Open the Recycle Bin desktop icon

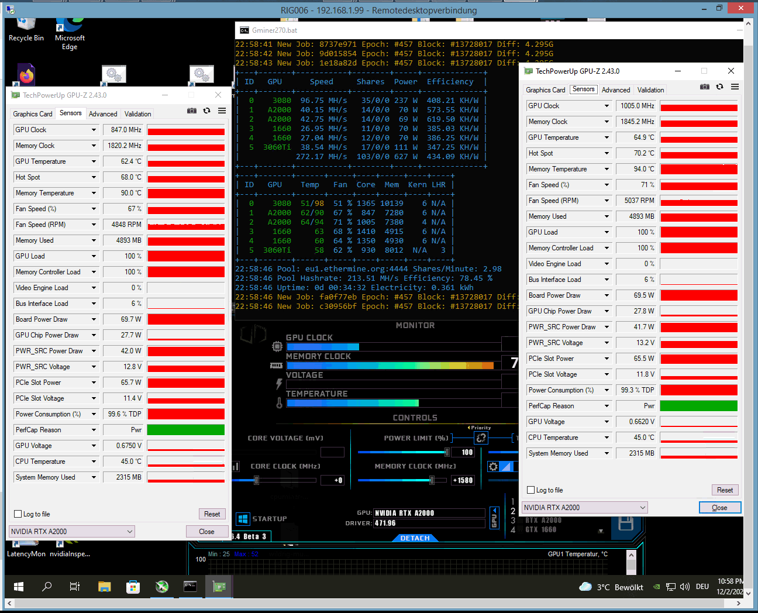point(26,30)
